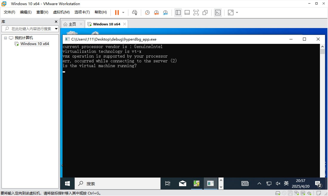
Task: Close the 主页 tab
Action: (x=81, y=24)
